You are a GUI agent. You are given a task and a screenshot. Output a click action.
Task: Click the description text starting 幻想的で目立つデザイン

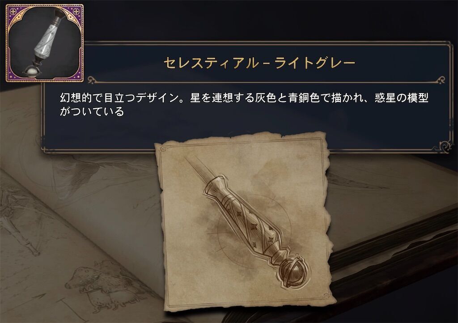coord(244,104)
